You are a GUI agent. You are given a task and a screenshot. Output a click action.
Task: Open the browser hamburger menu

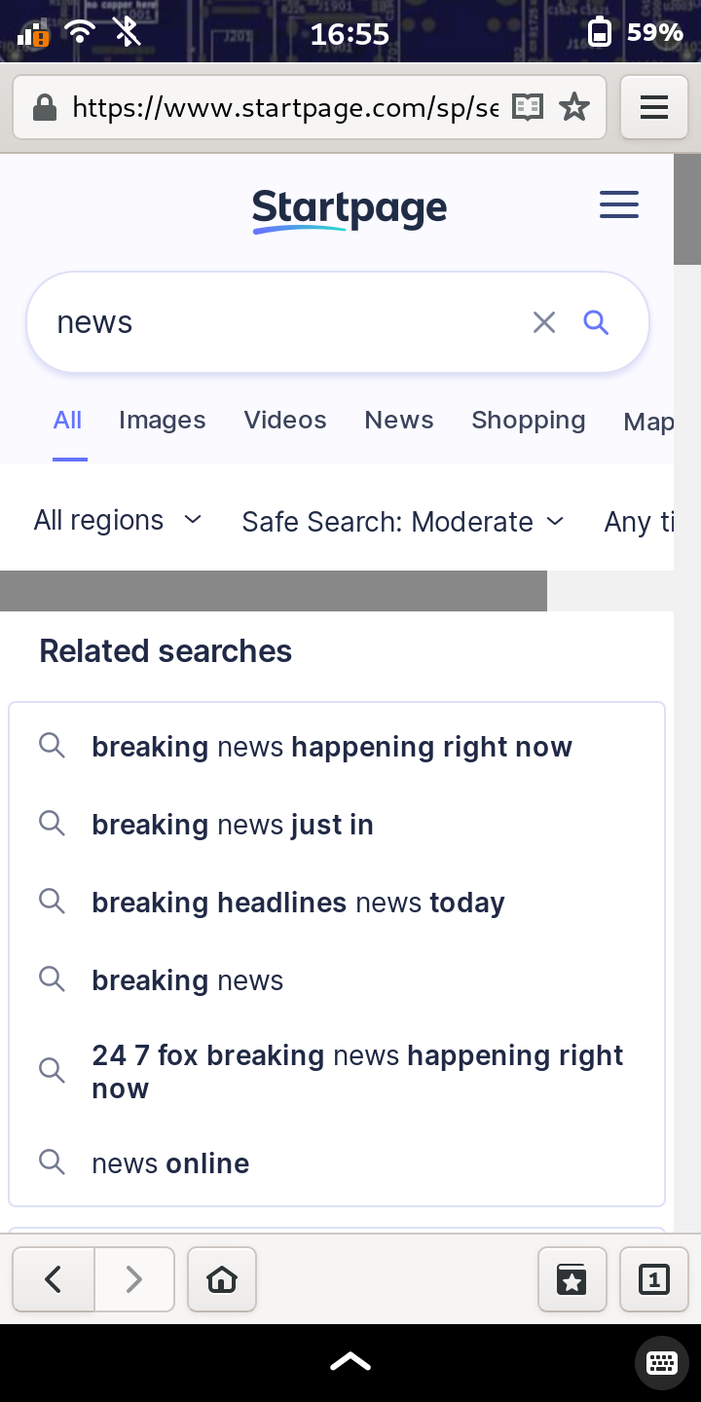tap(654, 107)
